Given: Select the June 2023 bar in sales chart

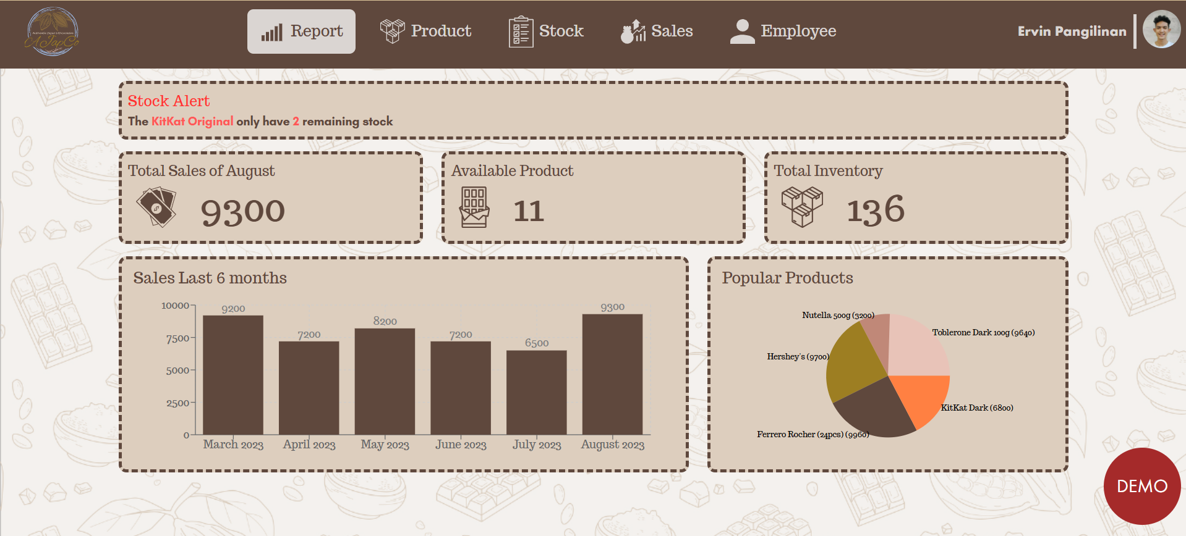Looking at the screenshot, I should click(x=461, y=388).
